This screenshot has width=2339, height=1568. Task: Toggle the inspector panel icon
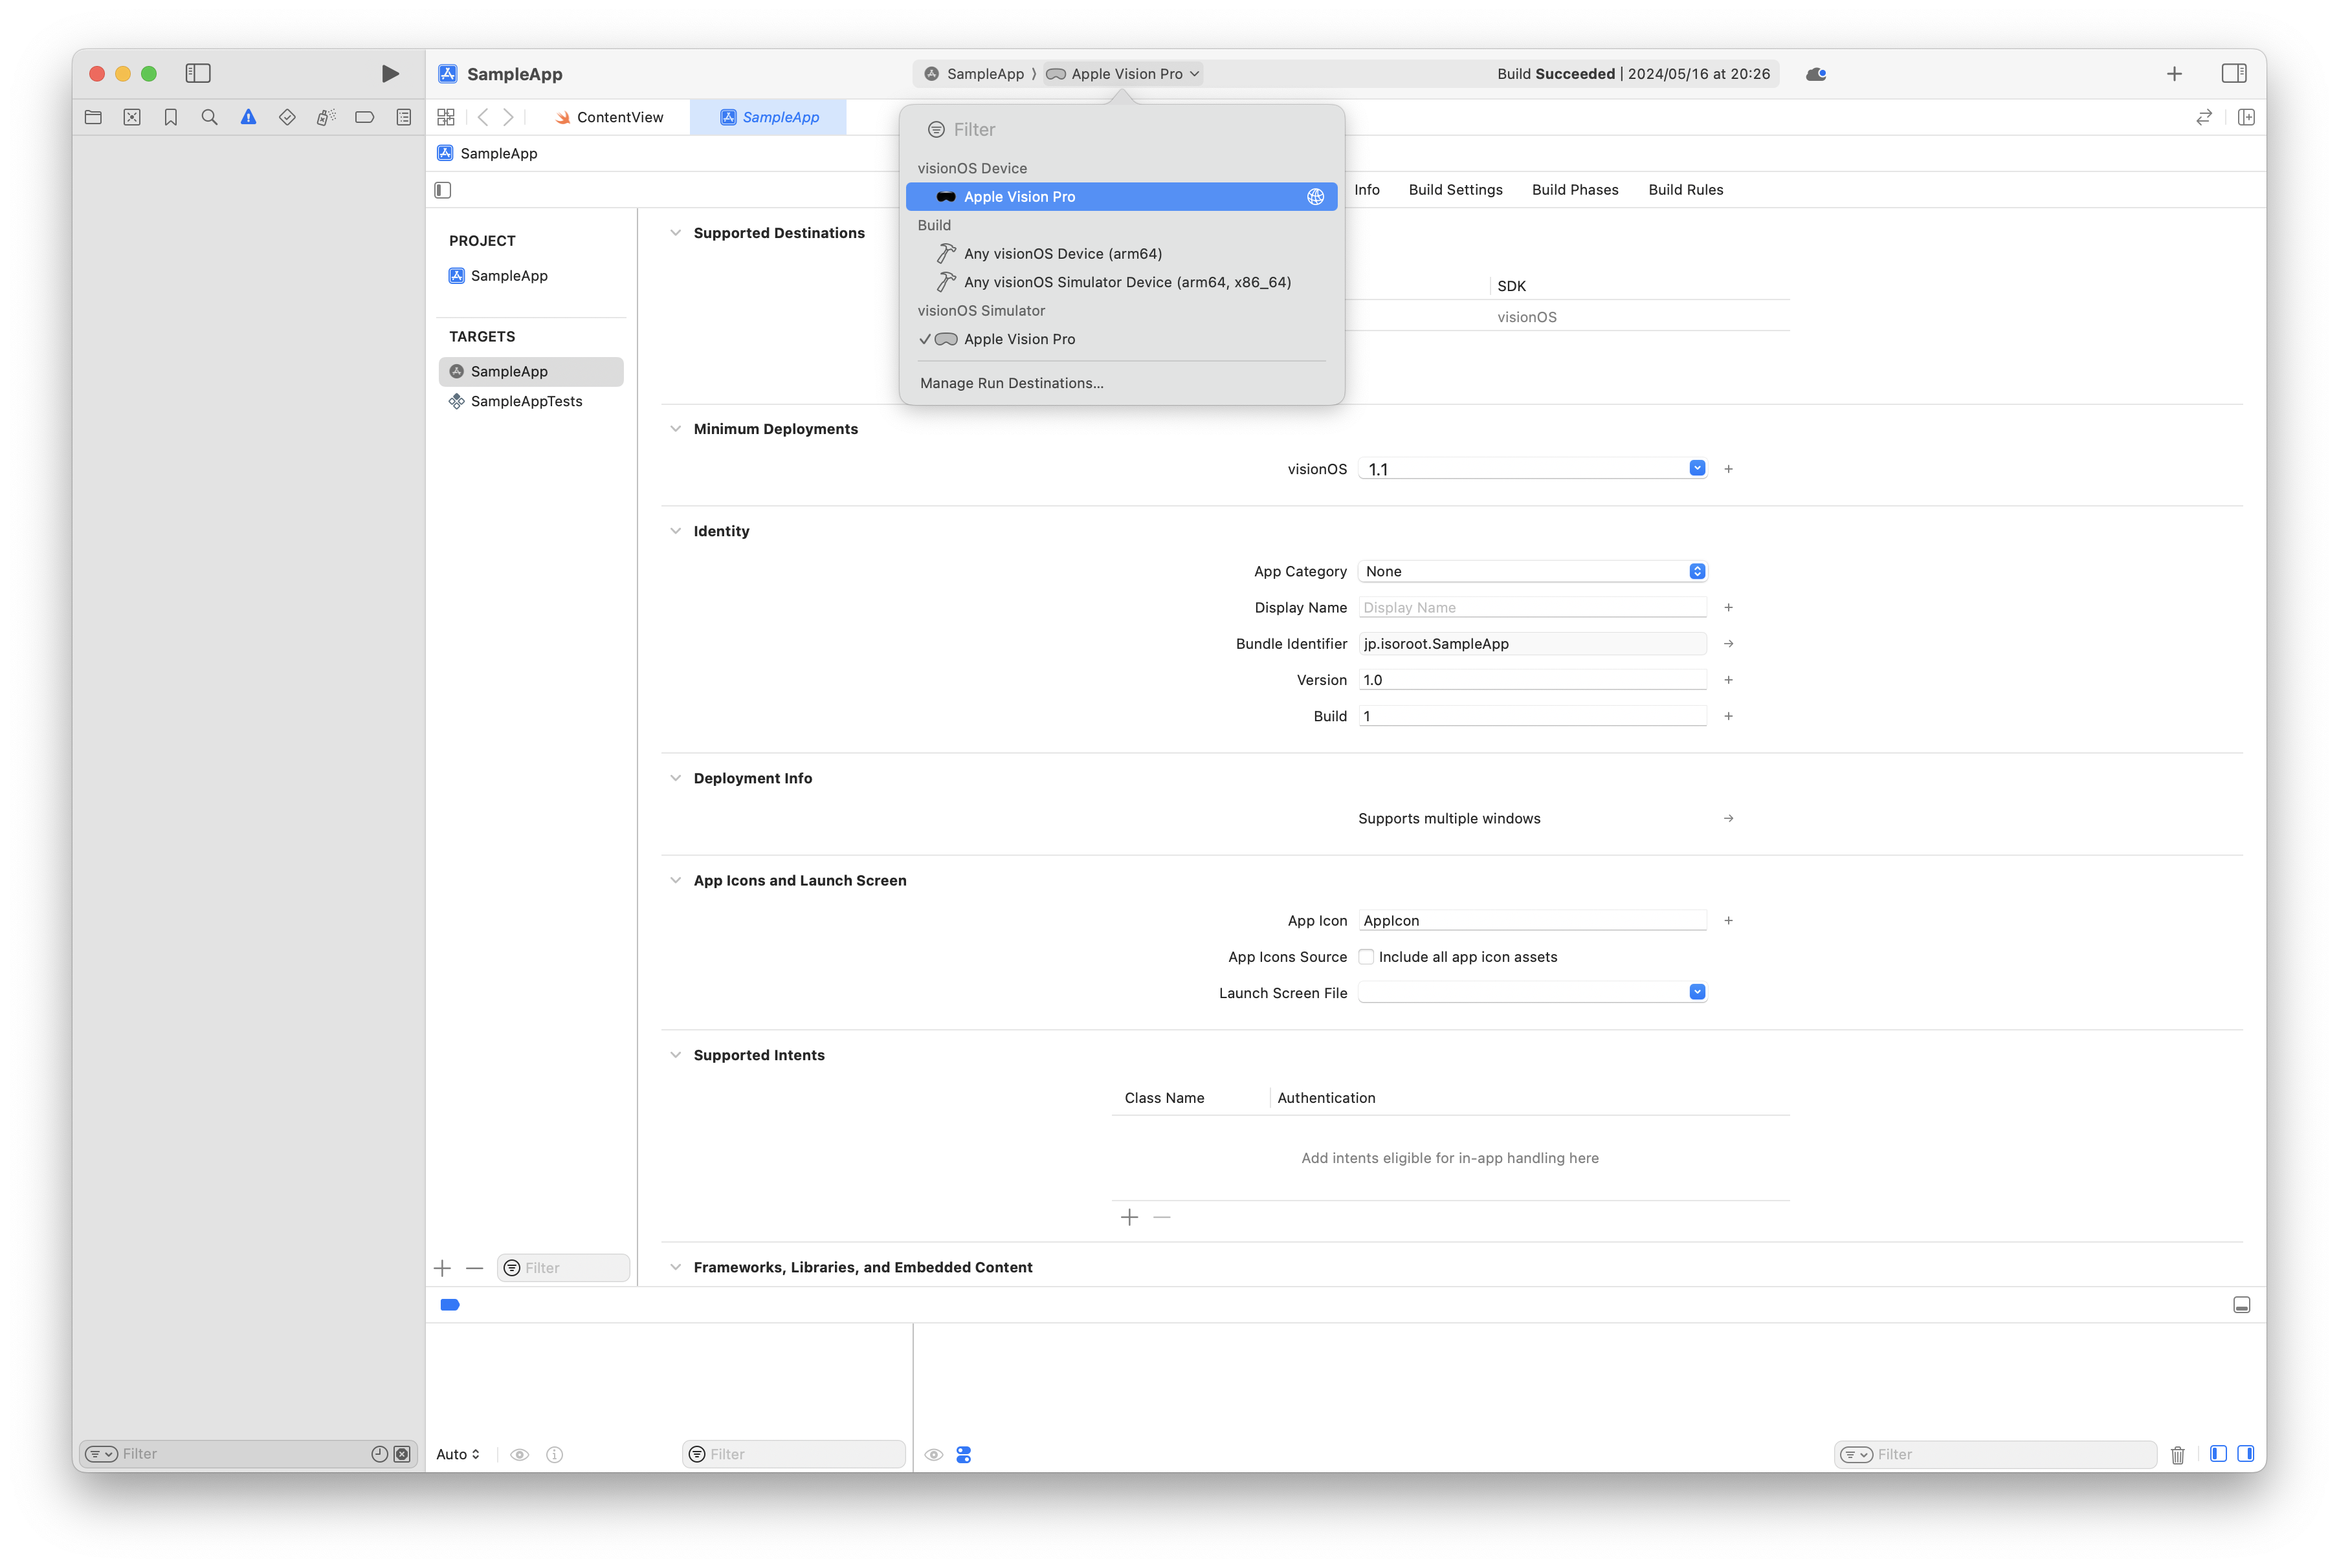[x=2234, y=73]
